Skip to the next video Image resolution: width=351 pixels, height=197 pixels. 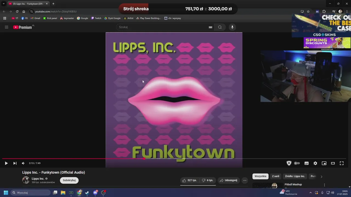[15, 163]
